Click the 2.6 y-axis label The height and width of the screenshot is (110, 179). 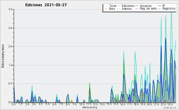[x=10, y=28]
